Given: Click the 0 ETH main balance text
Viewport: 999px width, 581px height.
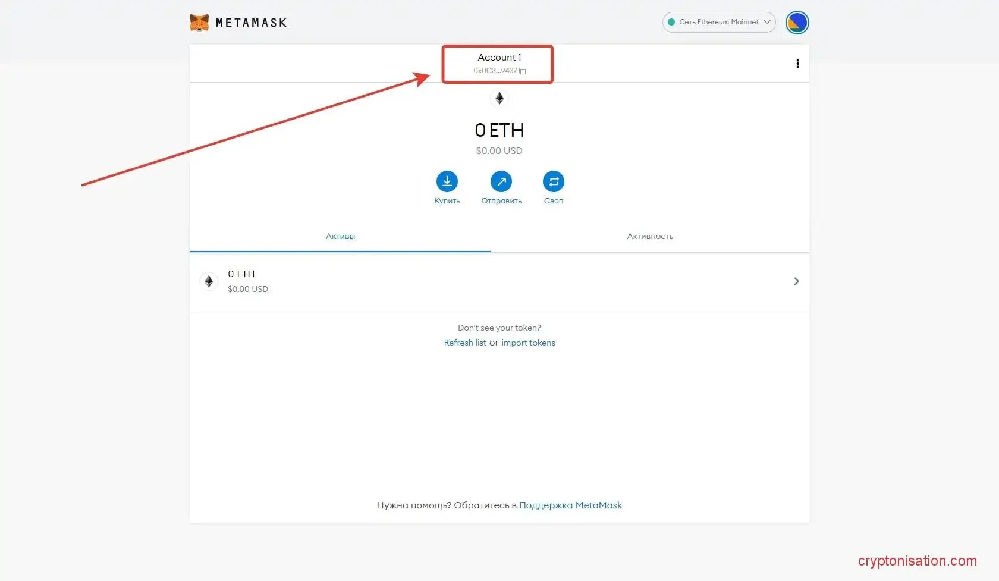Looking at the screenshot, I should [499, 130].
